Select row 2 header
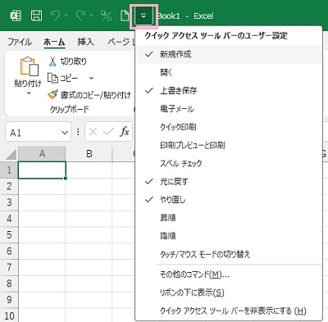 click(x=9, y=186)
